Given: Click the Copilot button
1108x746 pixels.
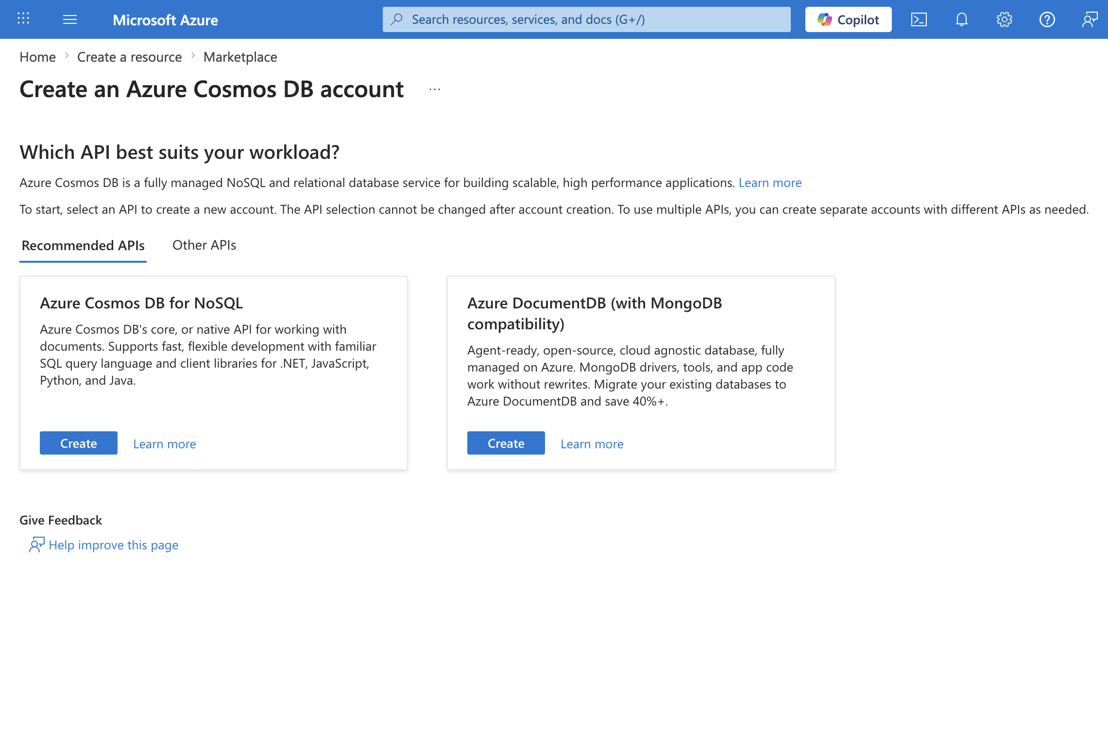Looking at the screenshot, I should (x=848, y=19).
